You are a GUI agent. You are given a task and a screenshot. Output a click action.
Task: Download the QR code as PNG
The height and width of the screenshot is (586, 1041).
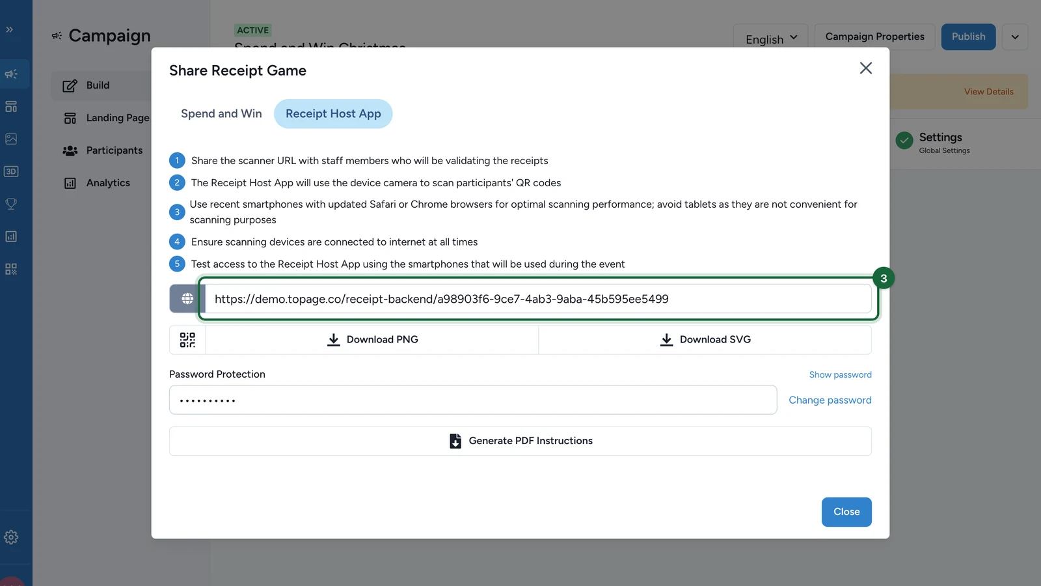pos(372,340)
